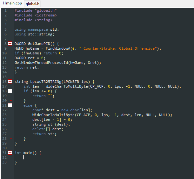Click the <string> include on line 3
This screenshot has height=179, width=194.
[43, 20]
